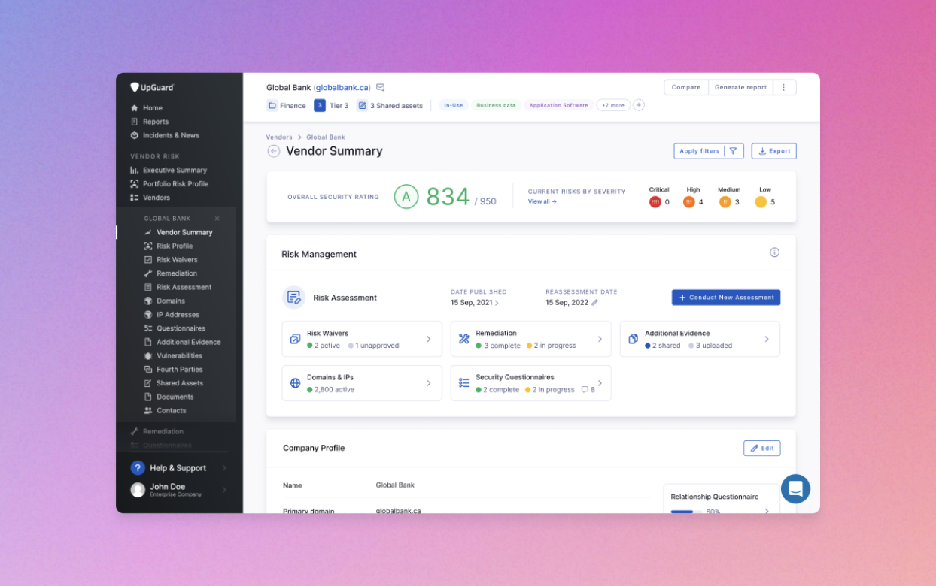
Task: Open Executive Summary page
Action: [169, 170]
